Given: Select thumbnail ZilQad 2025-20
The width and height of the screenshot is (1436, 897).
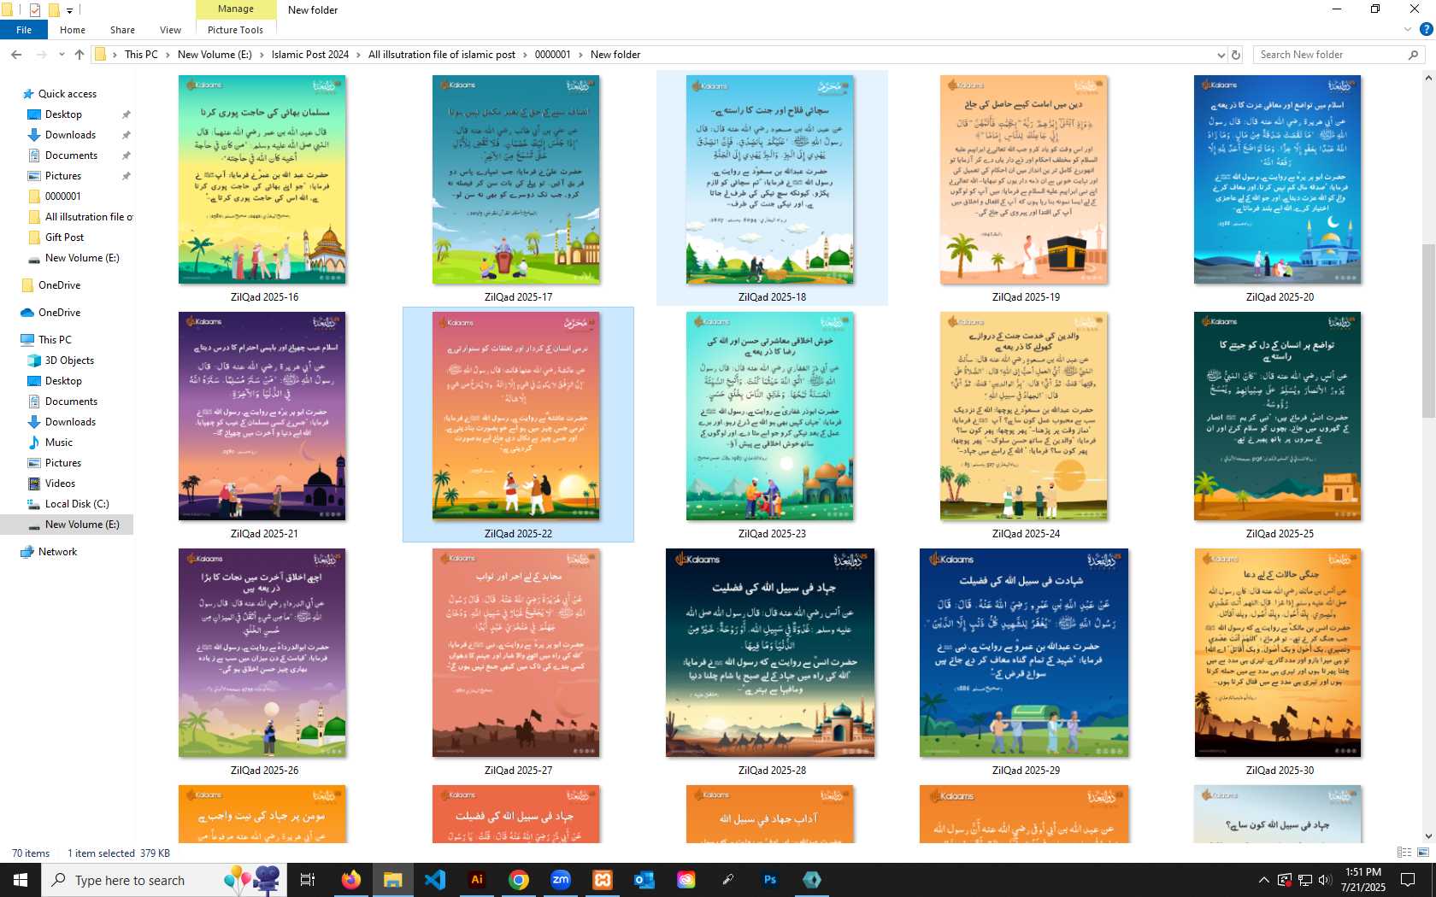Looking at the screenshot, I should [x=1278, y=179].
